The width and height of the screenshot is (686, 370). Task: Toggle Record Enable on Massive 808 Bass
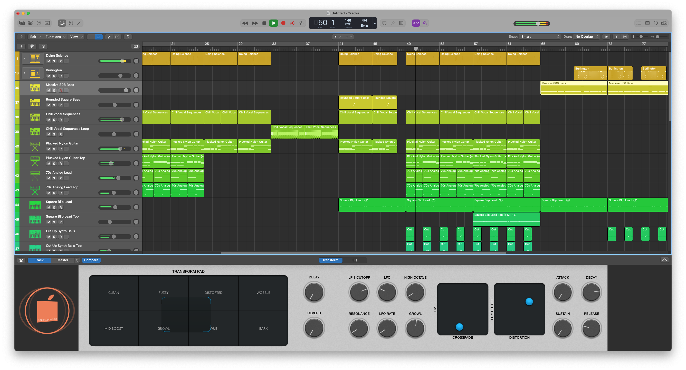click(x=61, y=91)
